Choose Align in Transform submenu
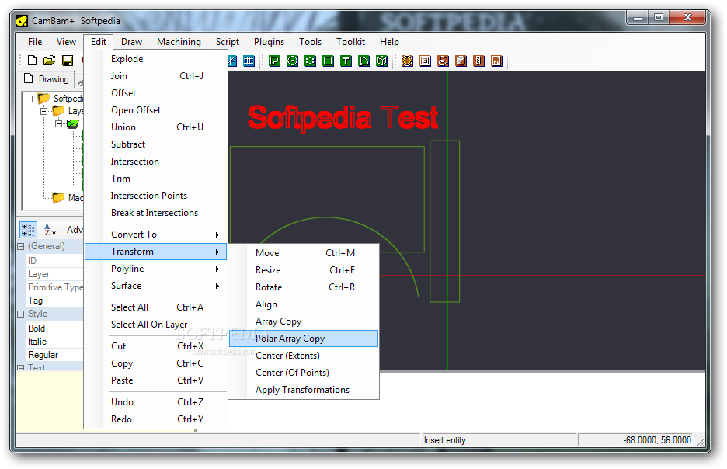 (x=304, y=304)
